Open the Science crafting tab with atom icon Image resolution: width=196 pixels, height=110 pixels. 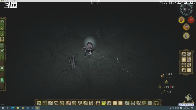(2, 45)
